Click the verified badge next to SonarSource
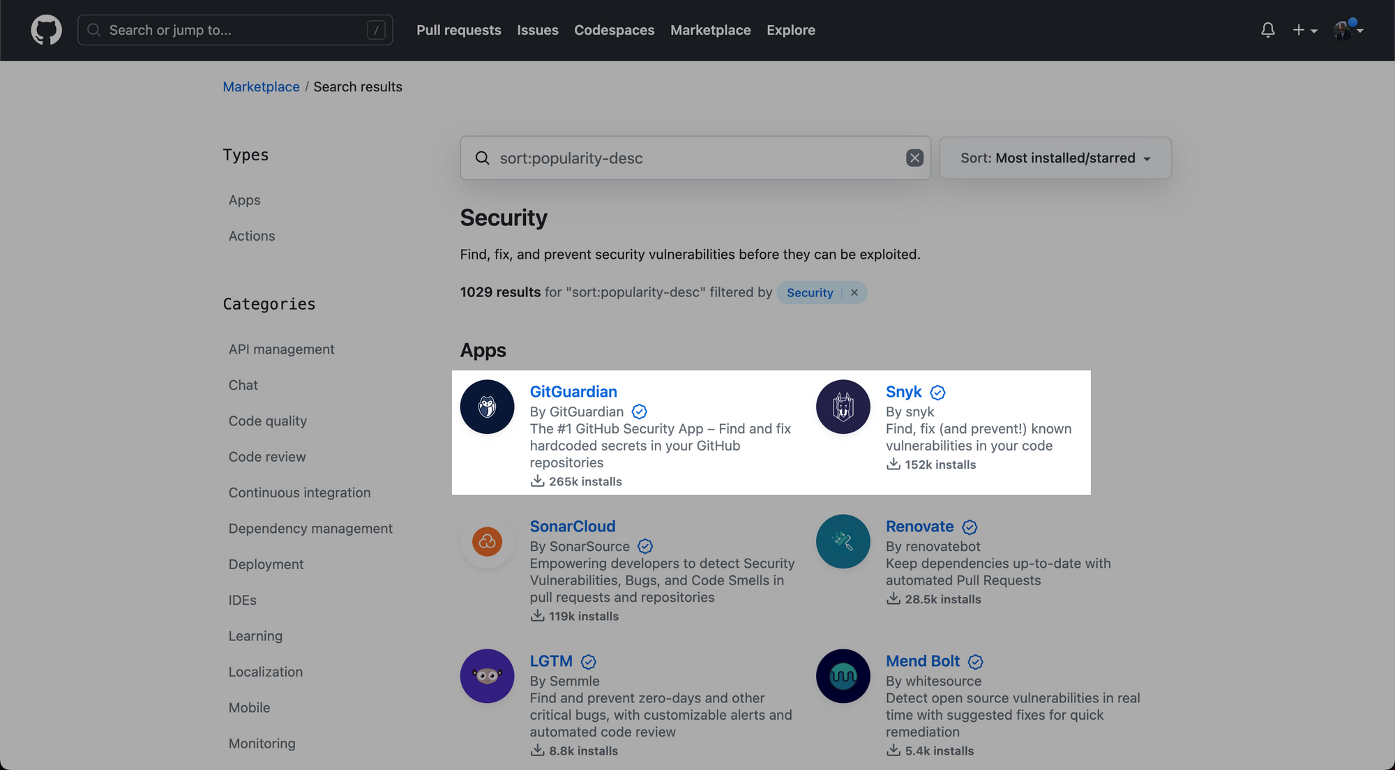The height and width of the screenshot is (770, 1395). [645, 546]
